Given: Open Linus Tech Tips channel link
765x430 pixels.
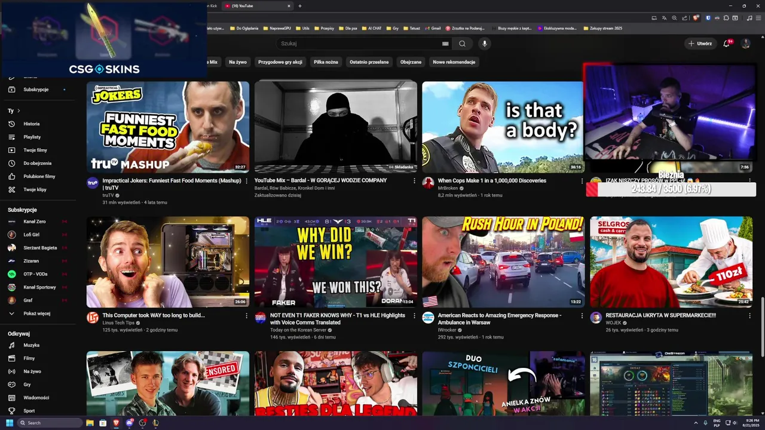Looking at the screenshot, I should [x=118, y=323].
